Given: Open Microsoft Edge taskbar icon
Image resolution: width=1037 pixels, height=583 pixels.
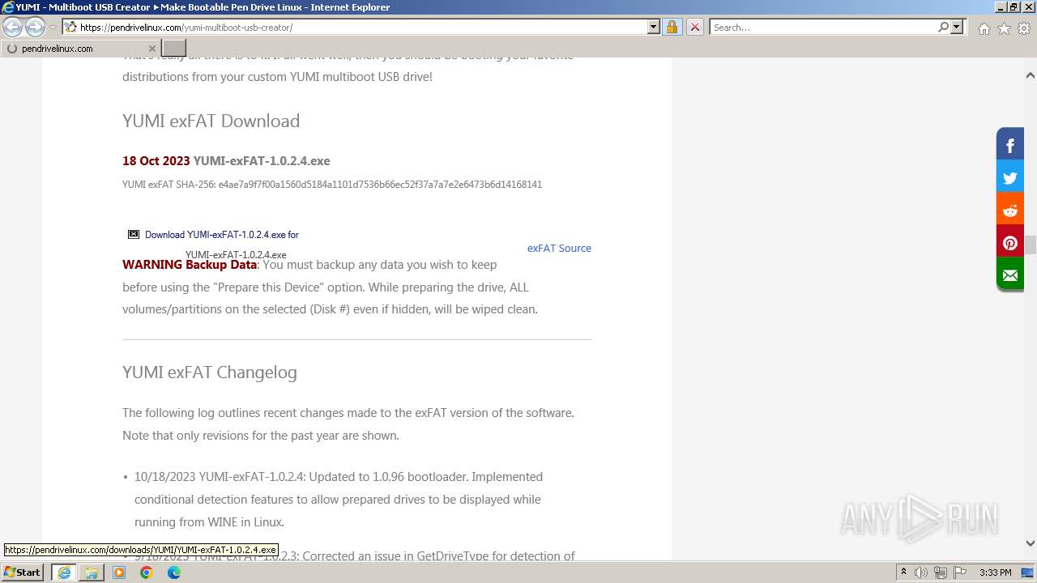Looking at the screenshot, I should (x=174, y=572).
